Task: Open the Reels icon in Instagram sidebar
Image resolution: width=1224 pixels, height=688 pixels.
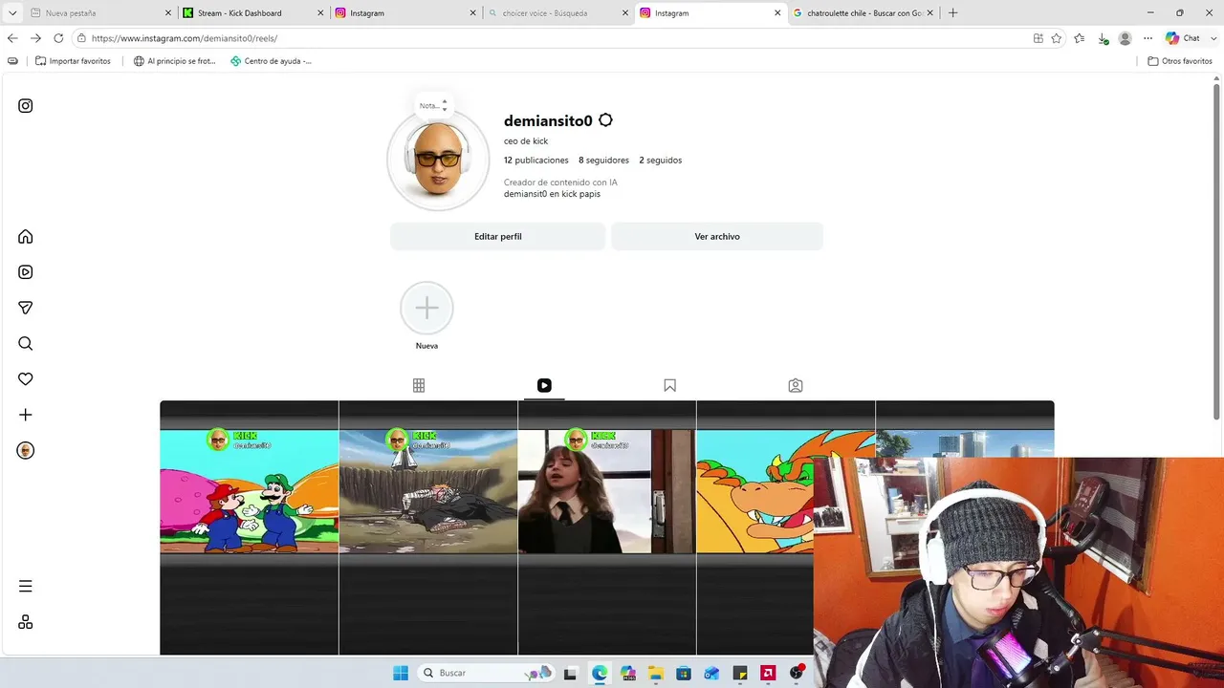Action: (26, 272)
